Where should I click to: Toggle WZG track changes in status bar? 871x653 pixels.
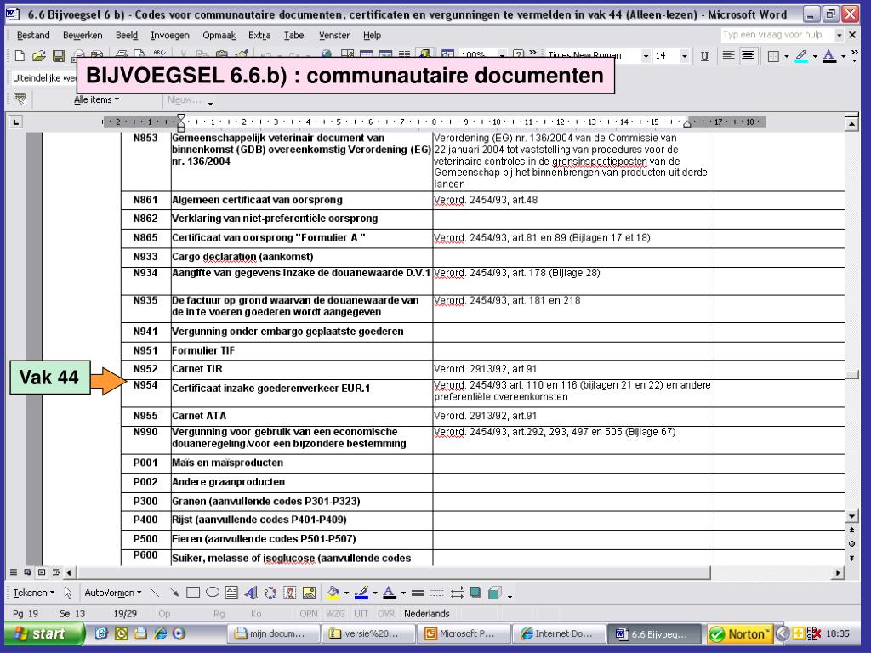[335, 614]
